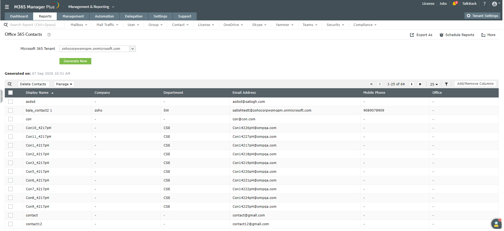Select all contacts with header checkbox
The image size is (504, 231).
coord(11,93)
